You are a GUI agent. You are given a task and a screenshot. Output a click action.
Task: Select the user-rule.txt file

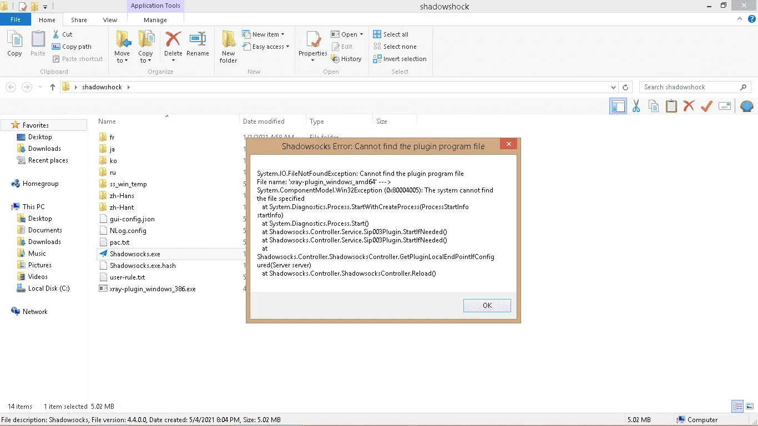pyautogui.click(x=122, y=277)
